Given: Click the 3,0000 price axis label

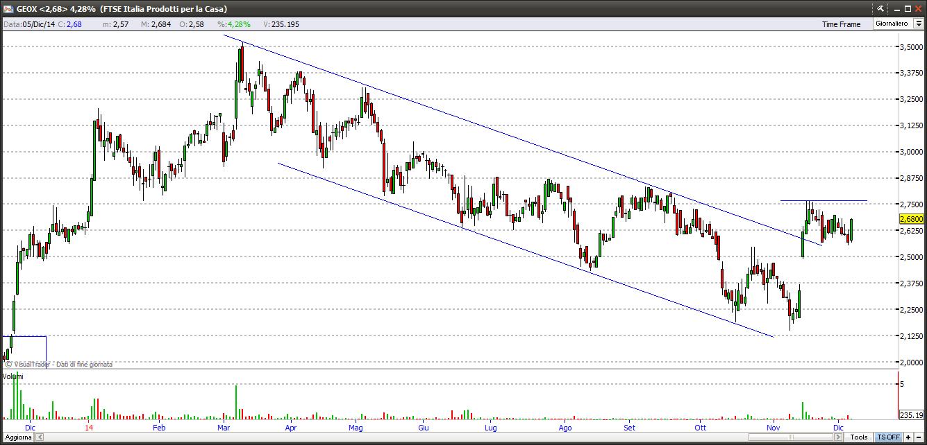Looking at the screenshot, I should click(x=910, y=152).
